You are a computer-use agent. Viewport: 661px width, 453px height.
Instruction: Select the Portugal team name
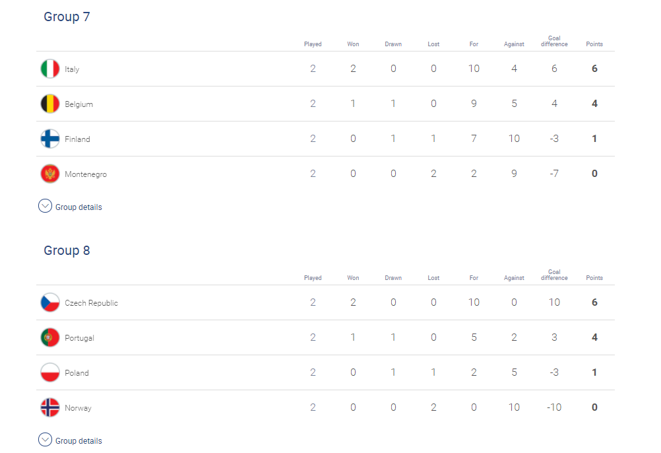click(x=79, y=338)
